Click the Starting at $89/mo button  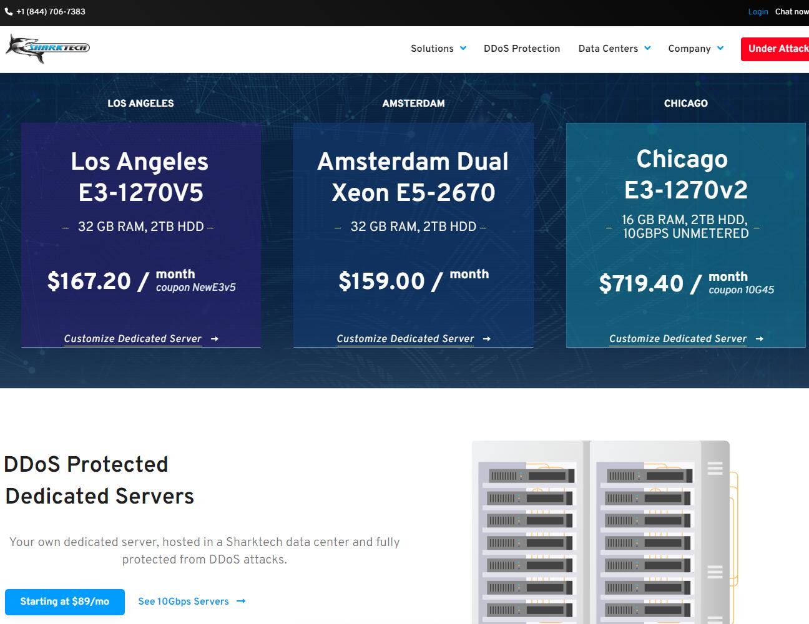[65, 602]
